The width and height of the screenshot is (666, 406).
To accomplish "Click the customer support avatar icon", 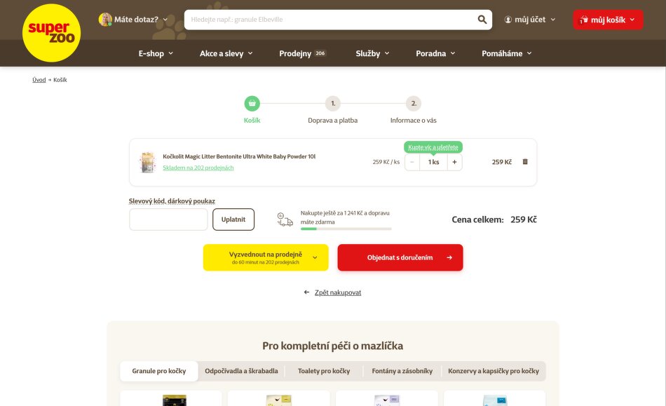I will tap(105, 19).
